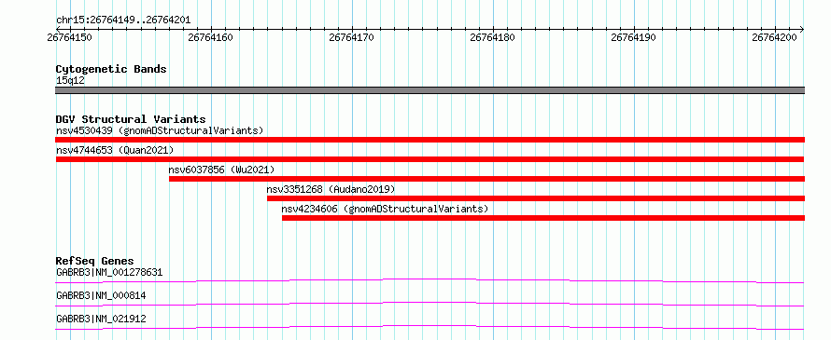Click label nsv6037856 (Wu2021)
831x340 pixels.
(x=221, y=170)
